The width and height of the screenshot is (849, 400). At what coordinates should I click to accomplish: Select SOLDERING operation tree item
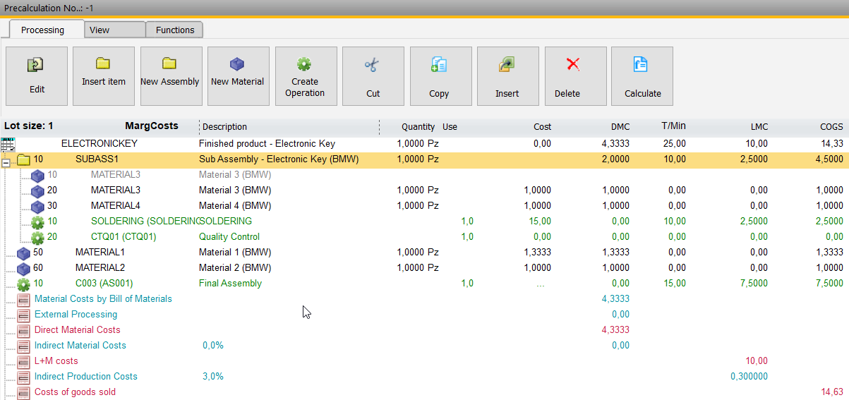145,222
